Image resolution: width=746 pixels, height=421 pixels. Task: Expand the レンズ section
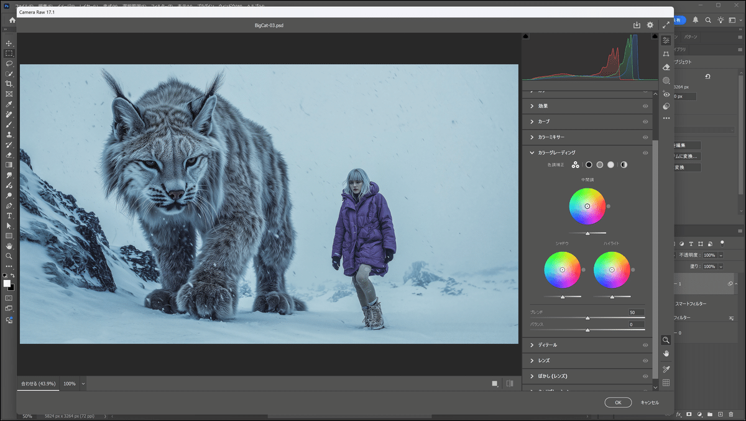(x=532, y=361)
